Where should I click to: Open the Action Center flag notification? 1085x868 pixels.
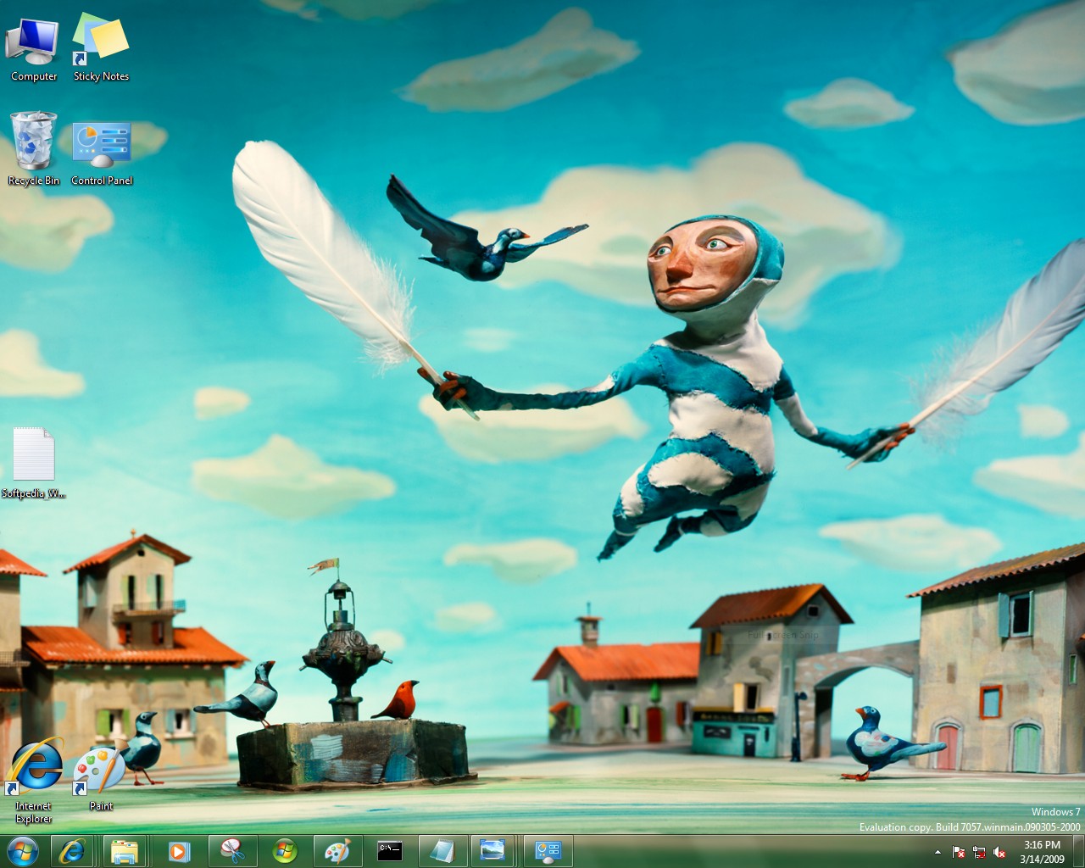tap(959, 852)
